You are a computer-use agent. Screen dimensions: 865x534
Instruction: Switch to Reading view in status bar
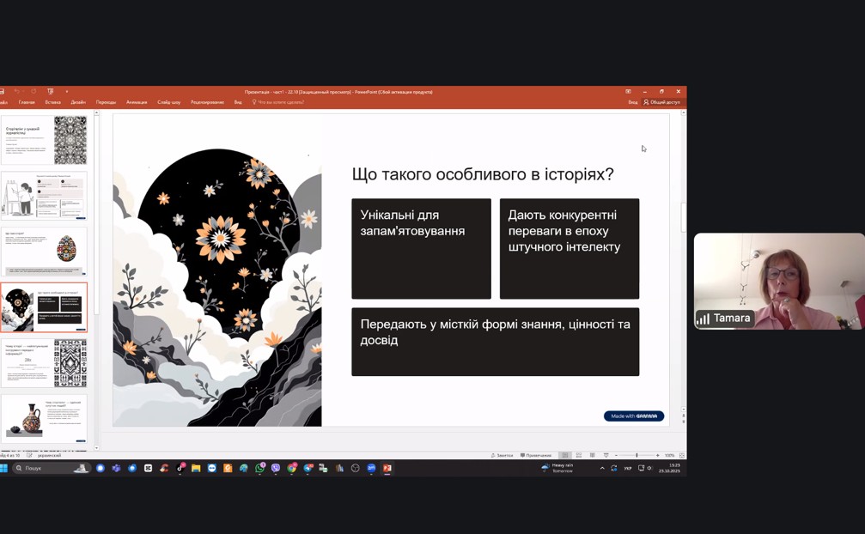(x=593, y=455)
